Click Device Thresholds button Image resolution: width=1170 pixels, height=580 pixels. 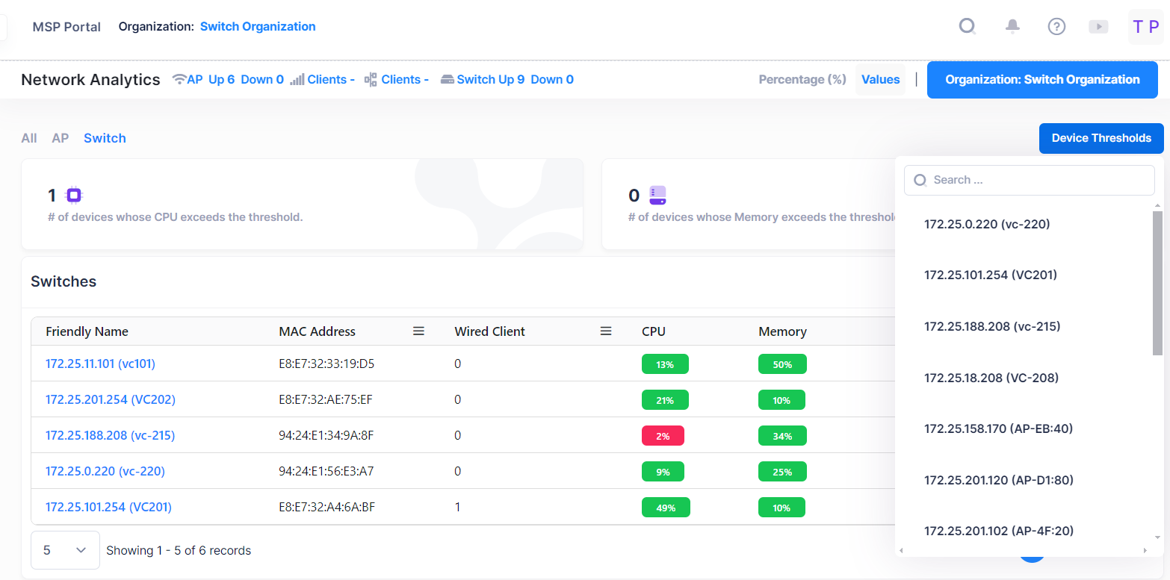click(1101, 138)
